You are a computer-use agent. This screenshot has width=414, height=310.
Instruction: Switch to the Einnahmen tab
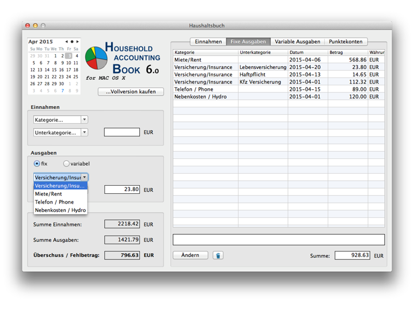(208, 41)
